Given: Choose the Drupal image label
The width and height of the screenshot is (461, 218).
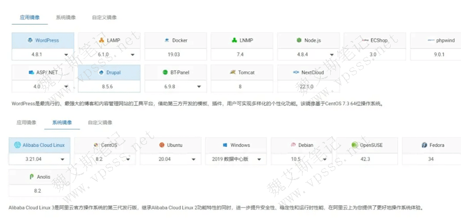Looking at the screenshot, I should 114,72.
